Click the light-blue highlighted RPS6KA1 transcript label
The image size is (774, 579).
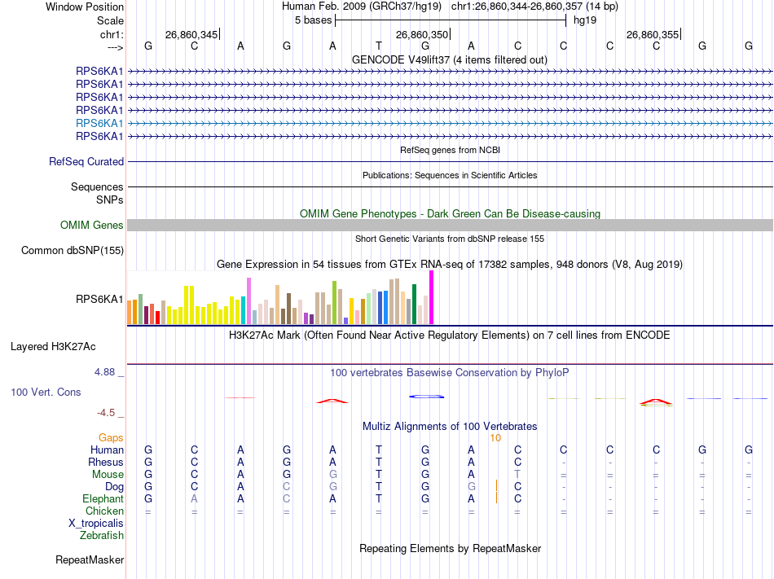(x=99, y=123)
